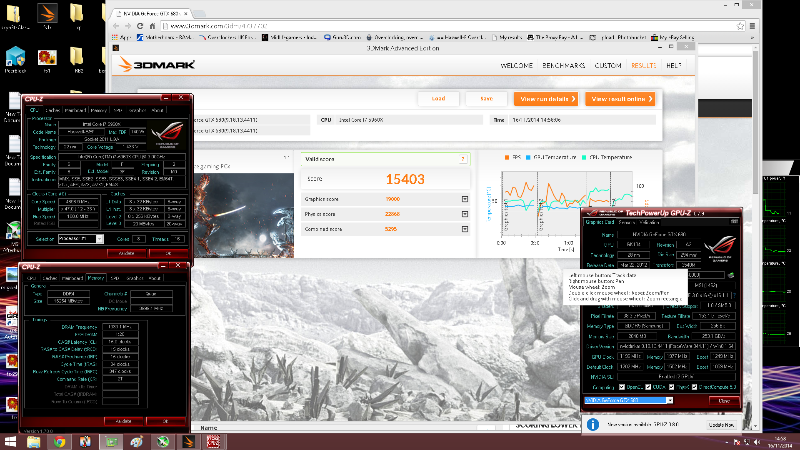
Task: Open HELP in 3DMark navigation
Action: click(674, 66)
